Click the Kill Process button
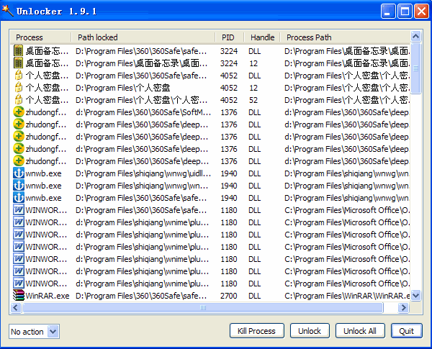 (x=257, y=331)
